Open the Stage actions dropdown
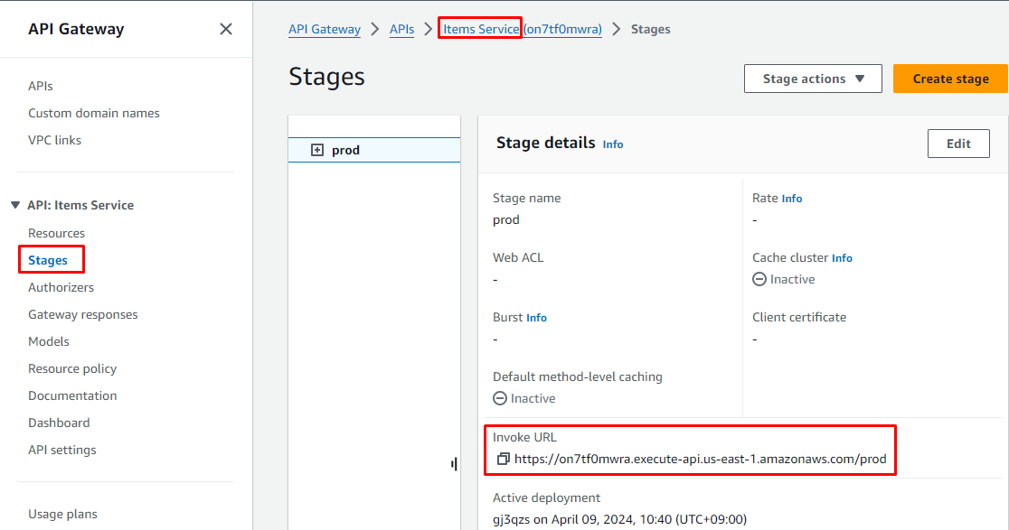Screen dimensions: 1009x530 coord(812,79)
